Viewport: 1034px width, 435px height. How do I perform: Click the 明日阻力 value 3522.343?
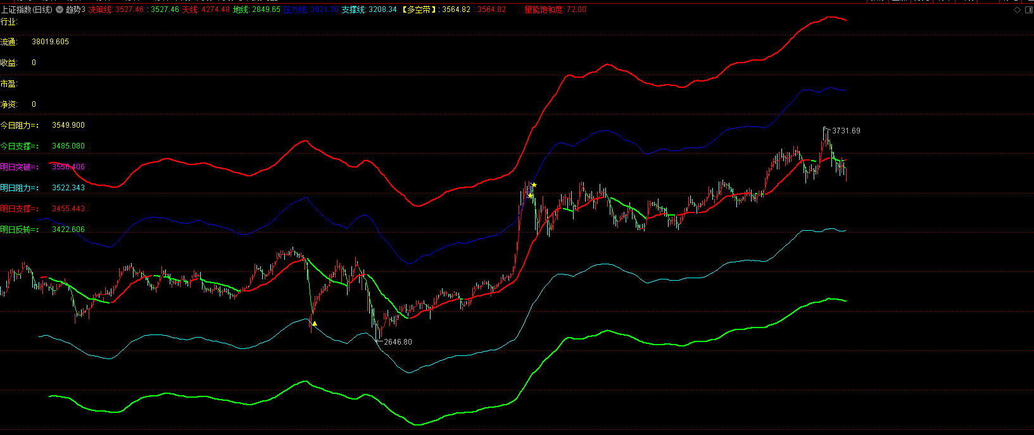68,188
